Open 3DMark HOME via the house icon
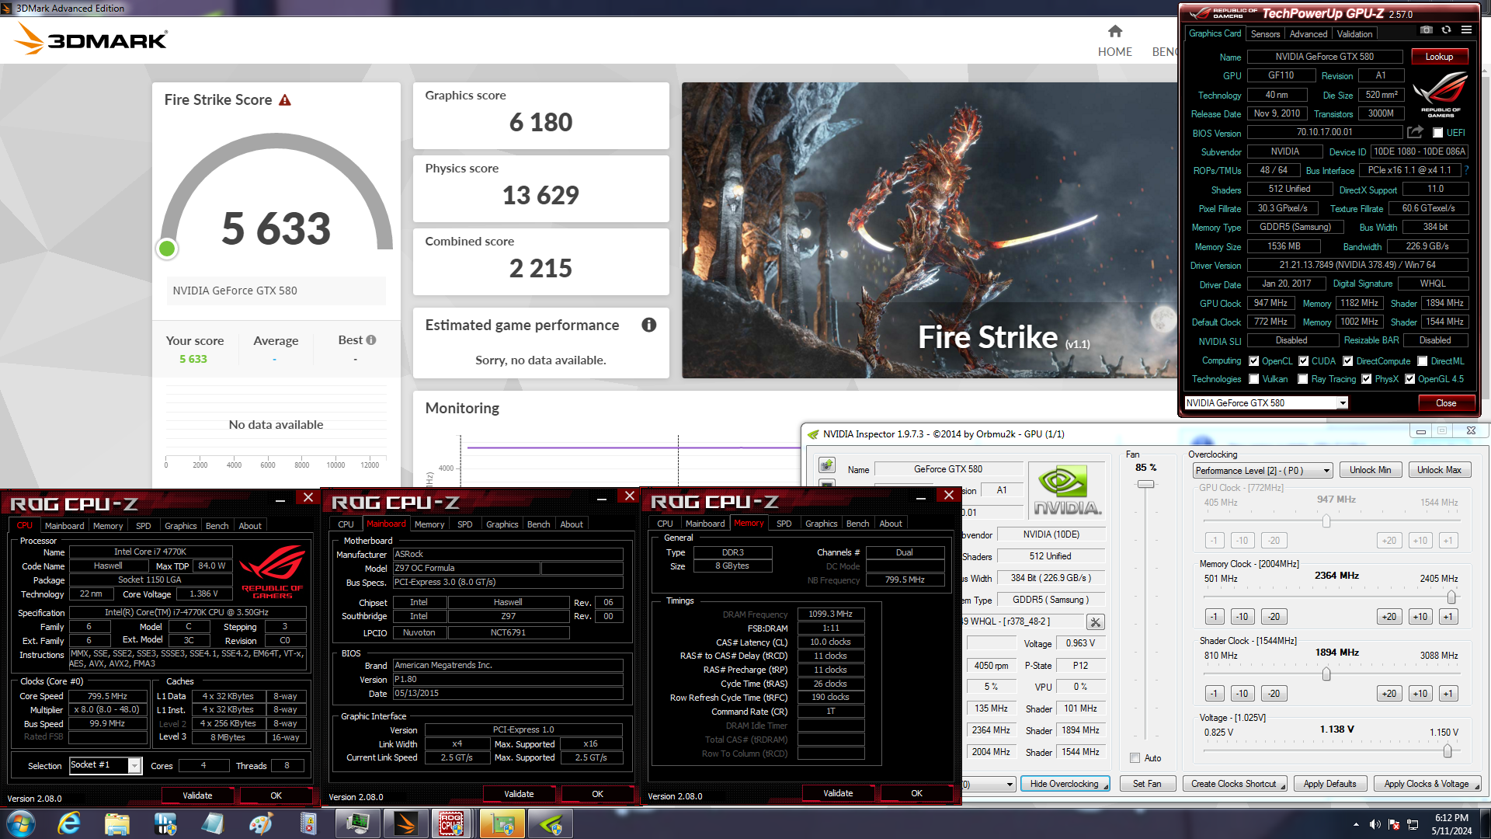This screenshot has width=1491, height=839. tap(1115, 31)
